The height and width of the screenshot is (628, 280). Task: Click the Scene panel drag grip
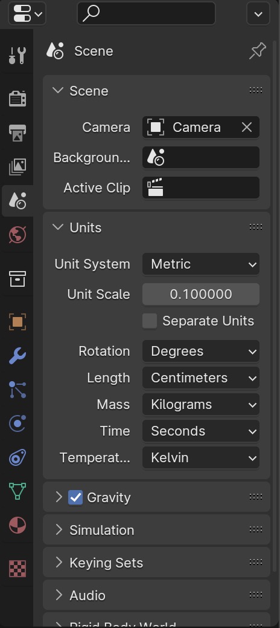pos(256,91)
